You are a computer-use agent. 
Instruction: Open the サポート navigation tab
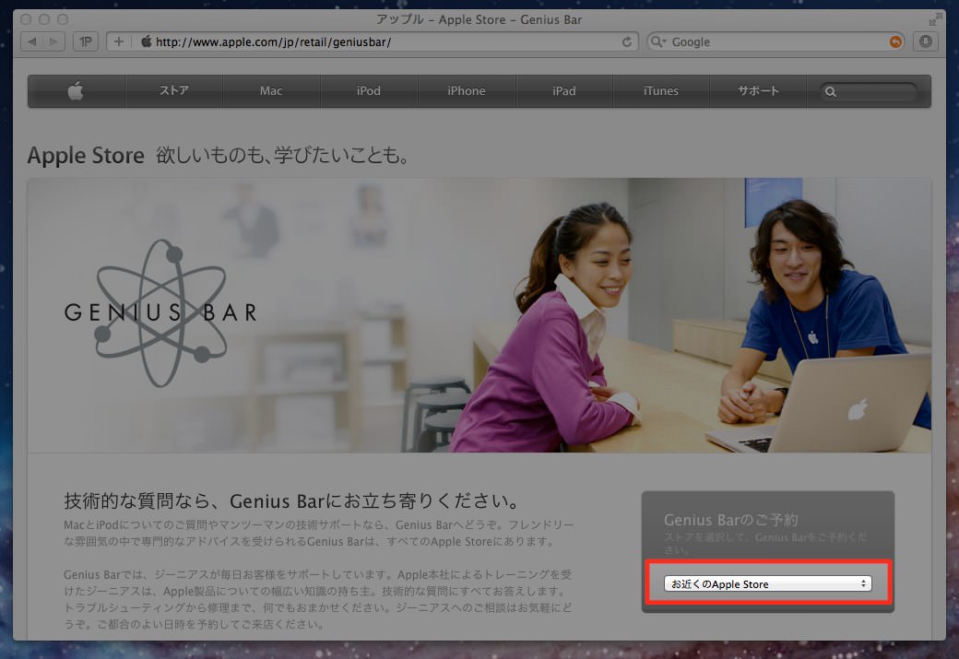point(758,91)
